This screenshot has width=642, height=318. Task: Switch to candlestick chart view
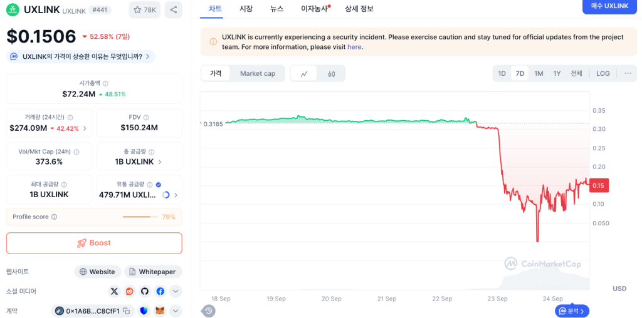point(332,74)
